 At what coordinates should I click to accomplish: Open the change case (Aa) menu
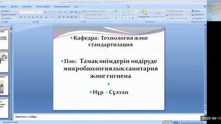click(x=46, y=17)
